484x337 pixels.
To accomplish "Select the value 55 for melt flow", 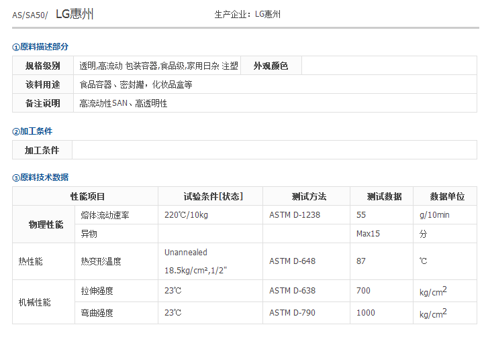I will 361,215.
